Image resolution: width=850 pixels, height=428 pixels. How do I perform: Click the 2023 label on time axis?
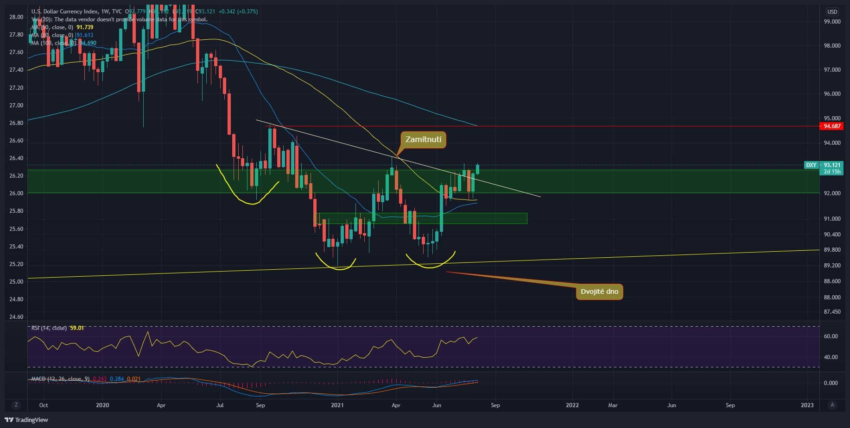tap(807, 405)
